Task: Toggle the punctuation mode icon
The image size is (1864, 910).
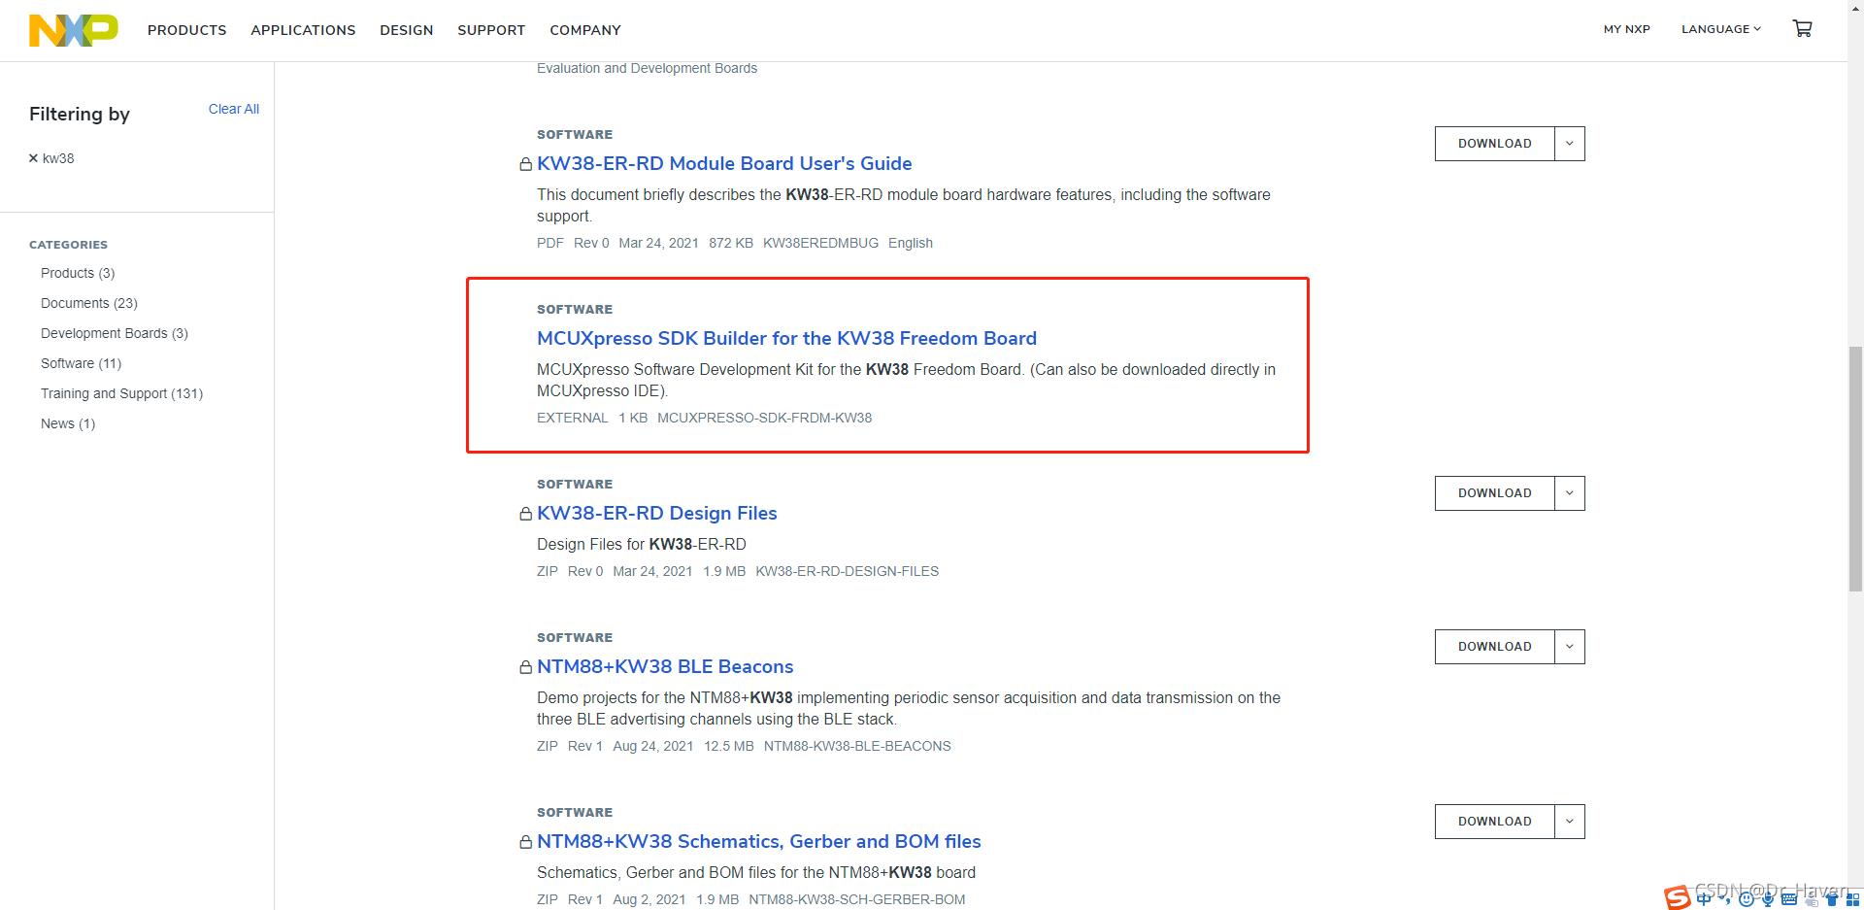Action: pyautogui.click(x=1724, y=898)
